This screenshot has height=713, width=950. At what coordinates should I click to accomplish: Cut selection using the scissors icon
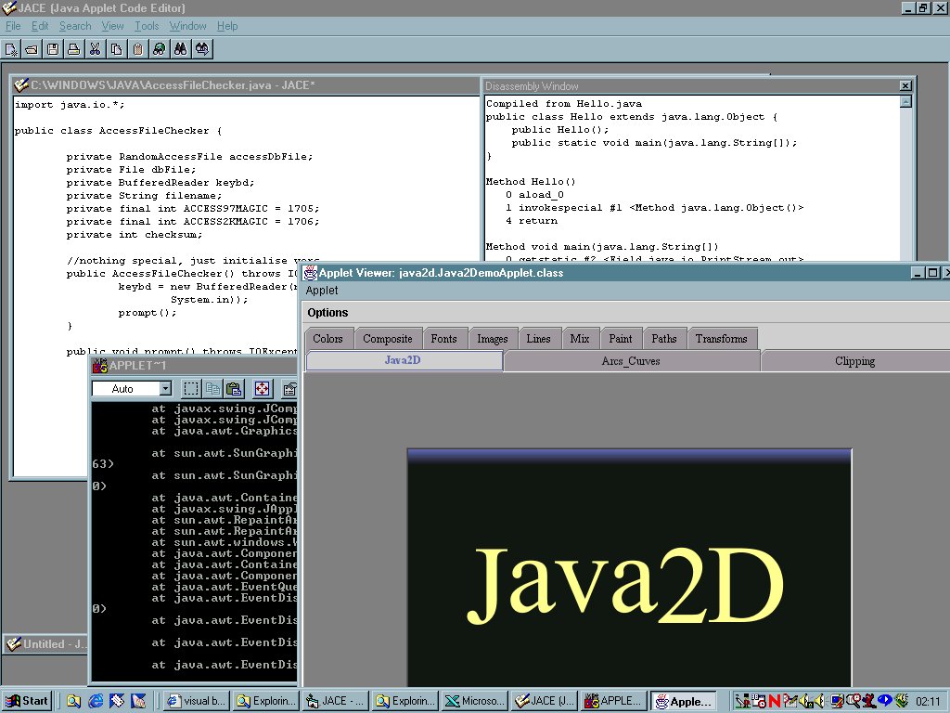click(95, 49)
